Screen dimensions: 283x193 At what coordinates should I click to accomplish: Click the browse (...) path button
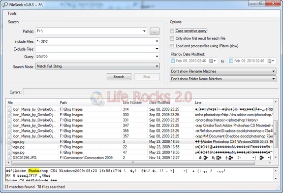click(155, 31)
